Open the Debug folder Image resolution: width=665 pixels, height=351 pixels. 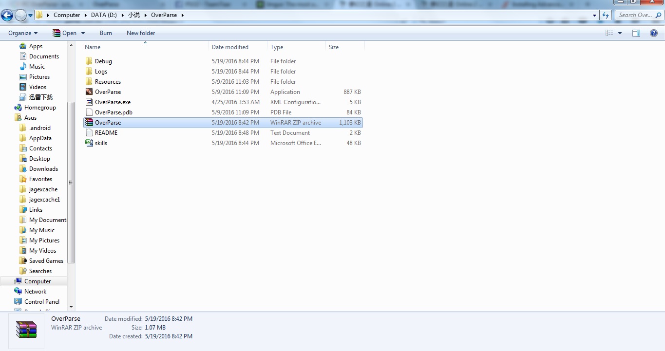tap(103, 61)
